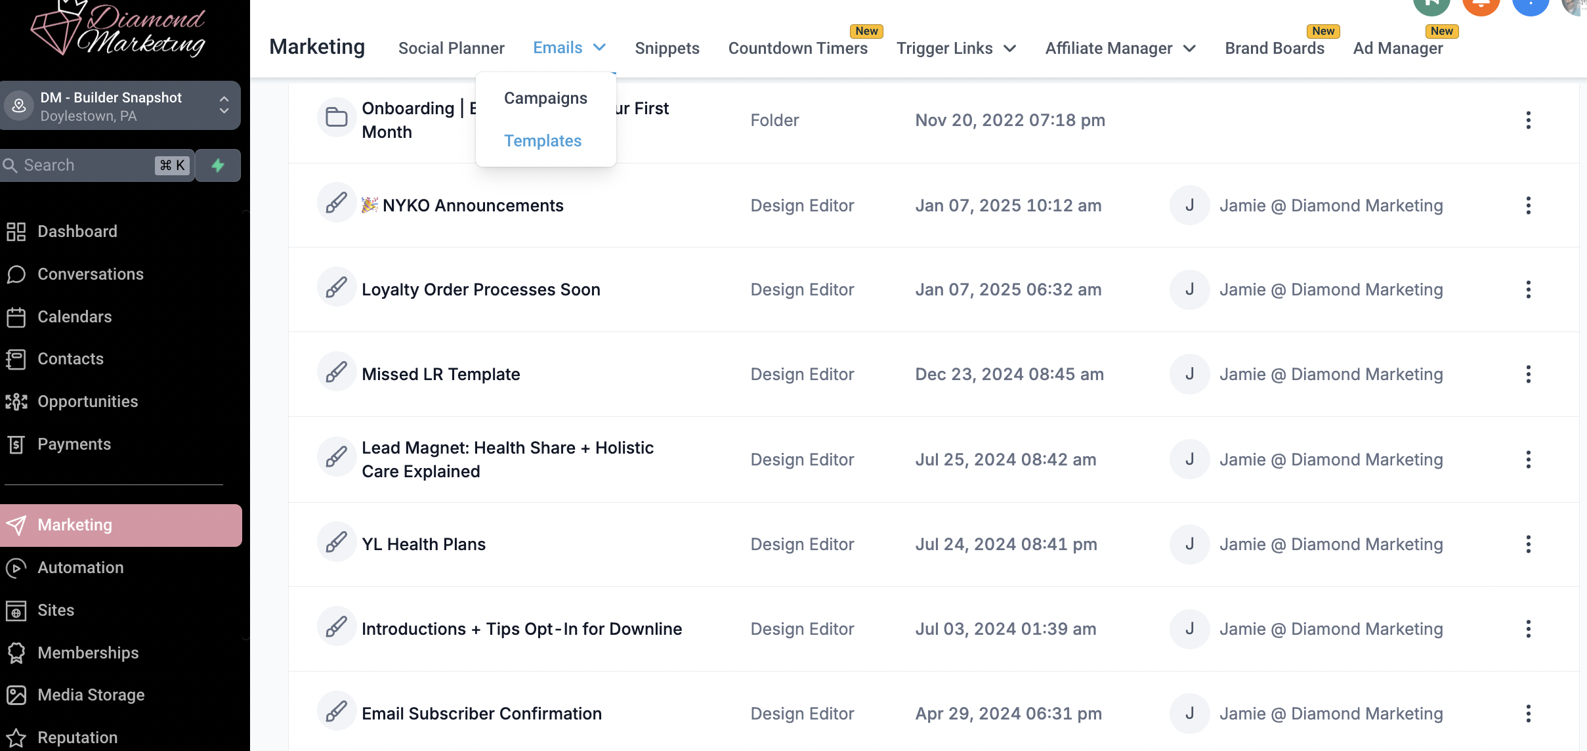Expand the Trigger Links dropdown
1587x751 pixels.
tap(1010, 49)
